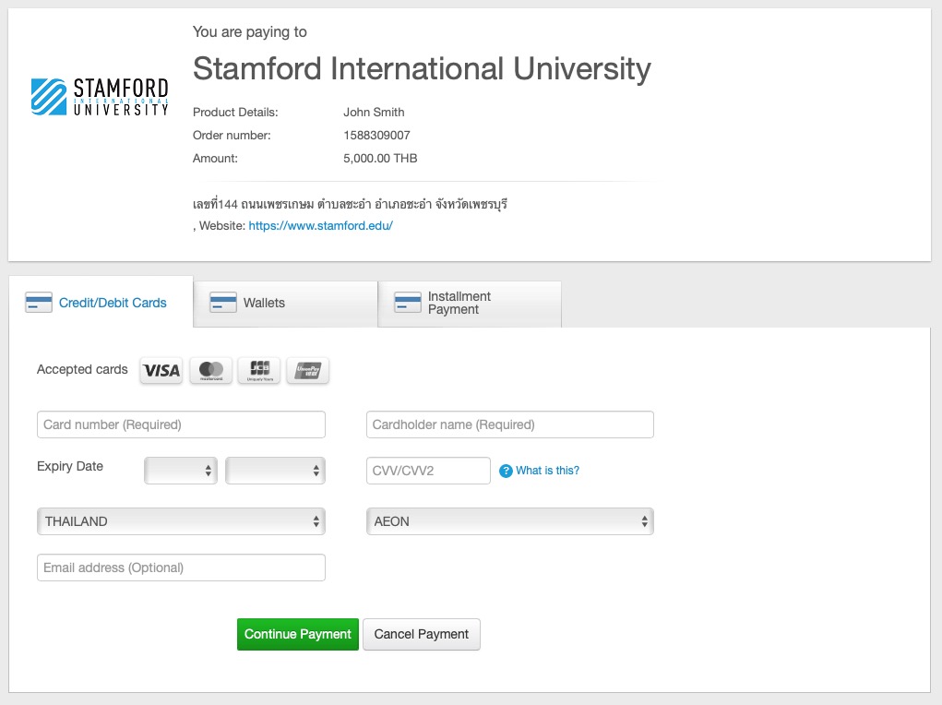Open the expiry month dropdown
The width and height of the screenshot is (942, 705).
click(x=181, y=471)
